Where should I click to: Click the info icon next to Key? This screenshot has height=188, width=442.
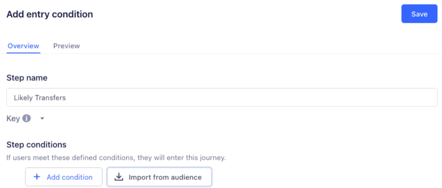coord(26,119)
